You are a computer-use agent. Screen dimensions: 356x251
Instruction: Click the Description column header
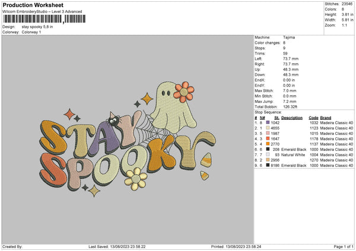point(291,117)
